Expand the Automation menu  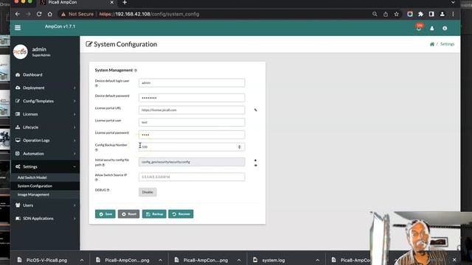point(45,154)
